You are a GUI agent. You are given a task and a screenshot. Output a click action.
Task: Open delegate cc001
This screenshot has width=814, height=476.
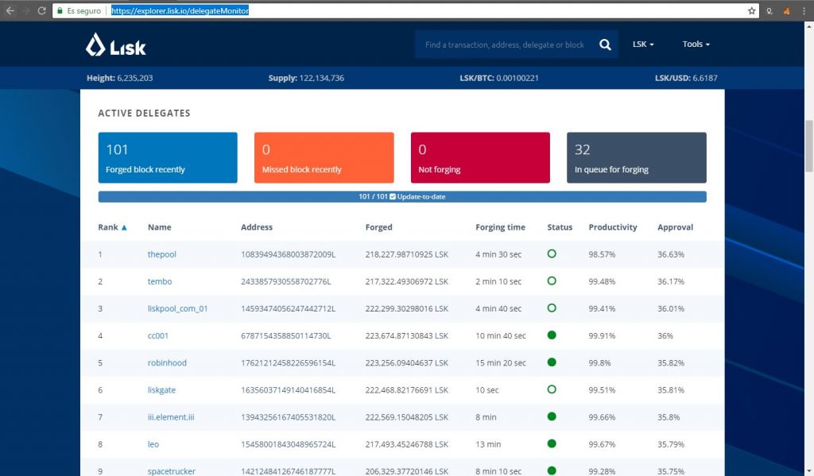point(158,335)
